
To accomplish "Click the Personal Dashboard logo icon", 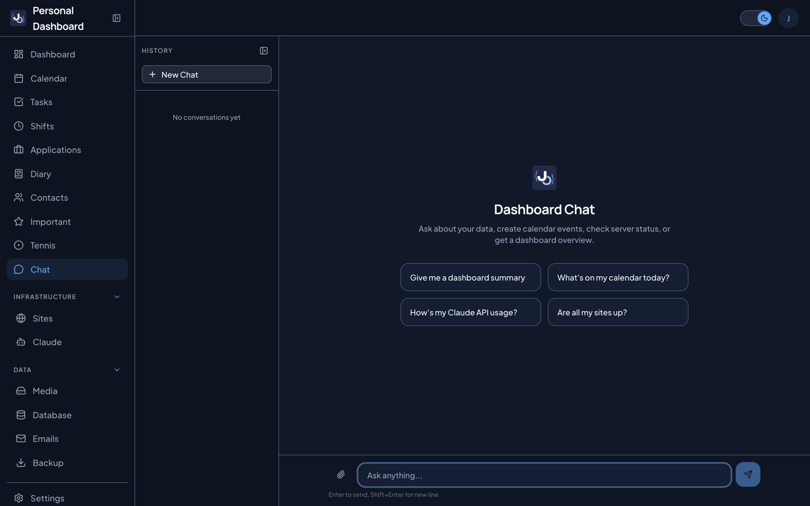I will pos(18,18).
